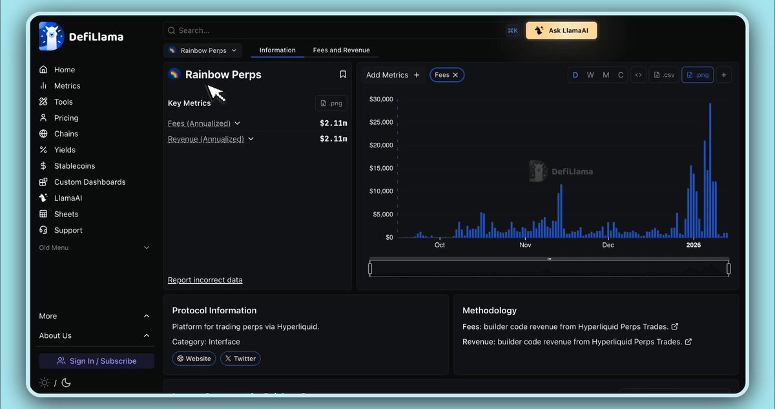Switch to Fees and Revenue tab
The width and height of the screenshot is (775, 409).
click(x=341, y=50)
